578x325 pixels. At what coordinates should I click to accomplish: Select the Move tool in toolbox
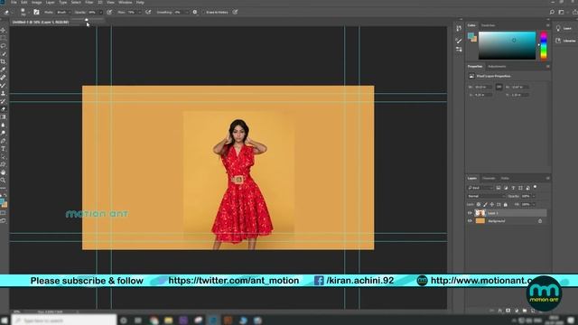(3, 30)
